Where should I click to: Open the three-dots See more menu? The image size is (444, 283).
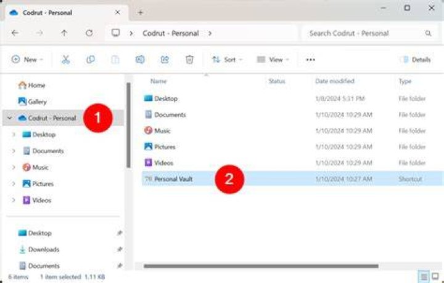click(x=310, y=60)
